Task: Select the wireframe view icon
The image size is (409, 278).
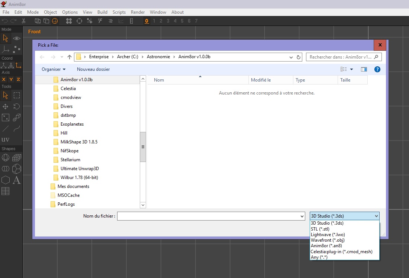Action: point(38,21)
